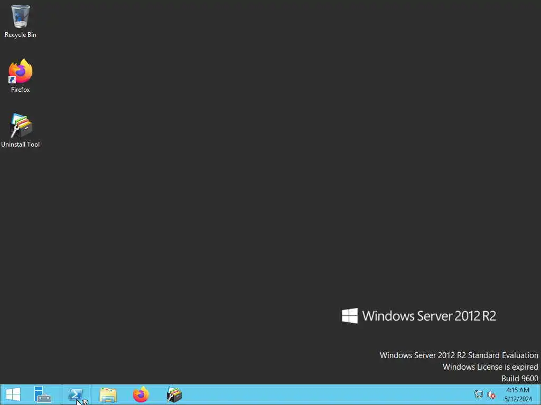
Task: Launch Firefox from the taskbar
Action: click(x=141, y=394)
